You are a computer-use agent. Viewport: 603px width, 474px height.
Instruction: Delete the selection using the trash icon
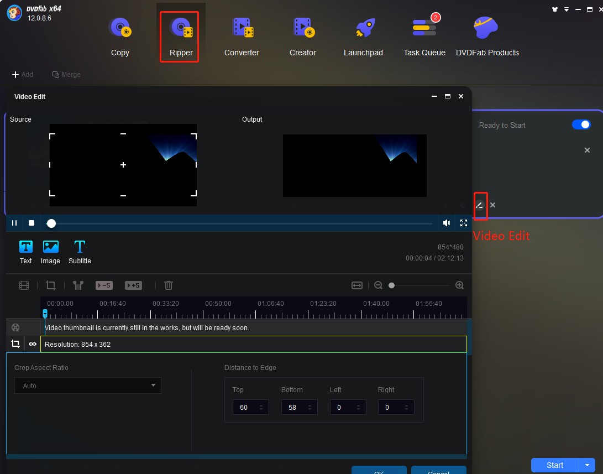pyautogui.click(x=168, y=285)
